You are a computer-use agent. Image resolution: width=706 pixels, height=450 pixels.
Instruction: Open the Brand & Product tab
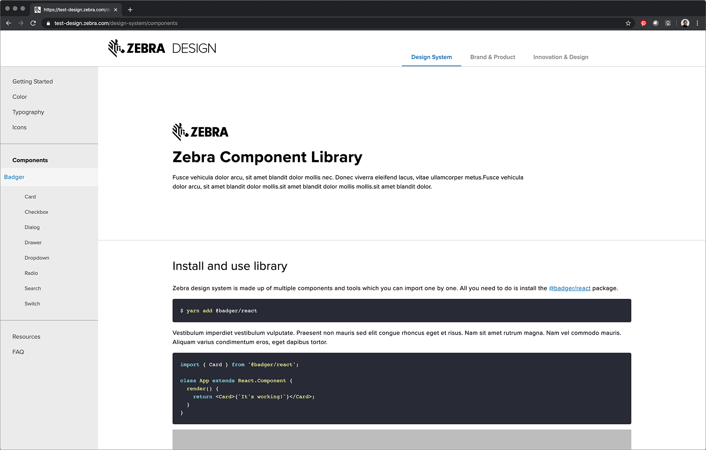[x=493, y=57]
